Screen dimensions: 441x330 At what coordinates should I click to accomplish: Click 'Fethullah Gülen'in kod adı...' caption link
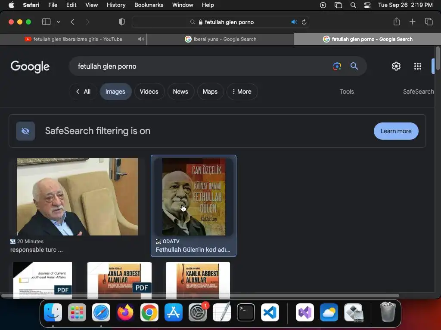[x=193, y=250]
